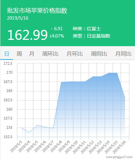Click the 类型：日定基指数 label

[91, 36]
